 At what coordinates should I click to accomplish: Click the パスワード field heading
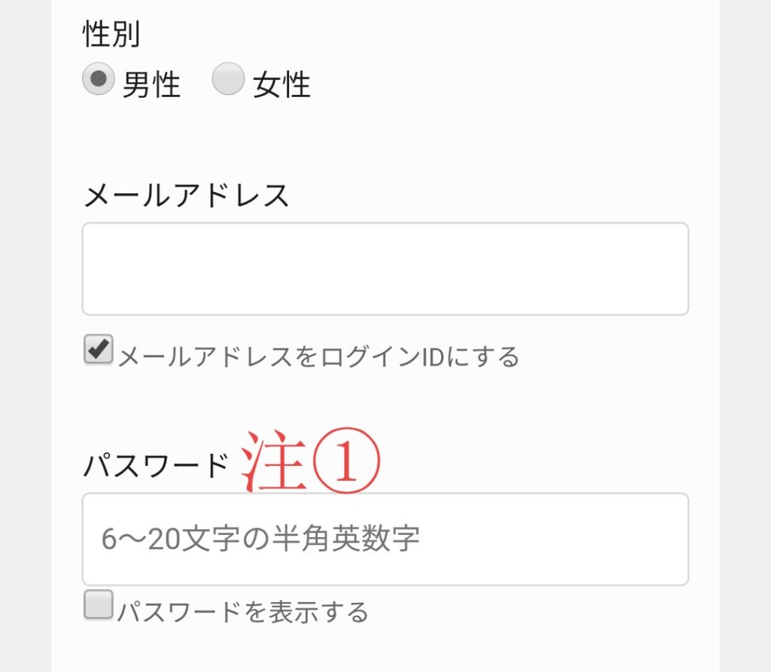click(156, 467)
